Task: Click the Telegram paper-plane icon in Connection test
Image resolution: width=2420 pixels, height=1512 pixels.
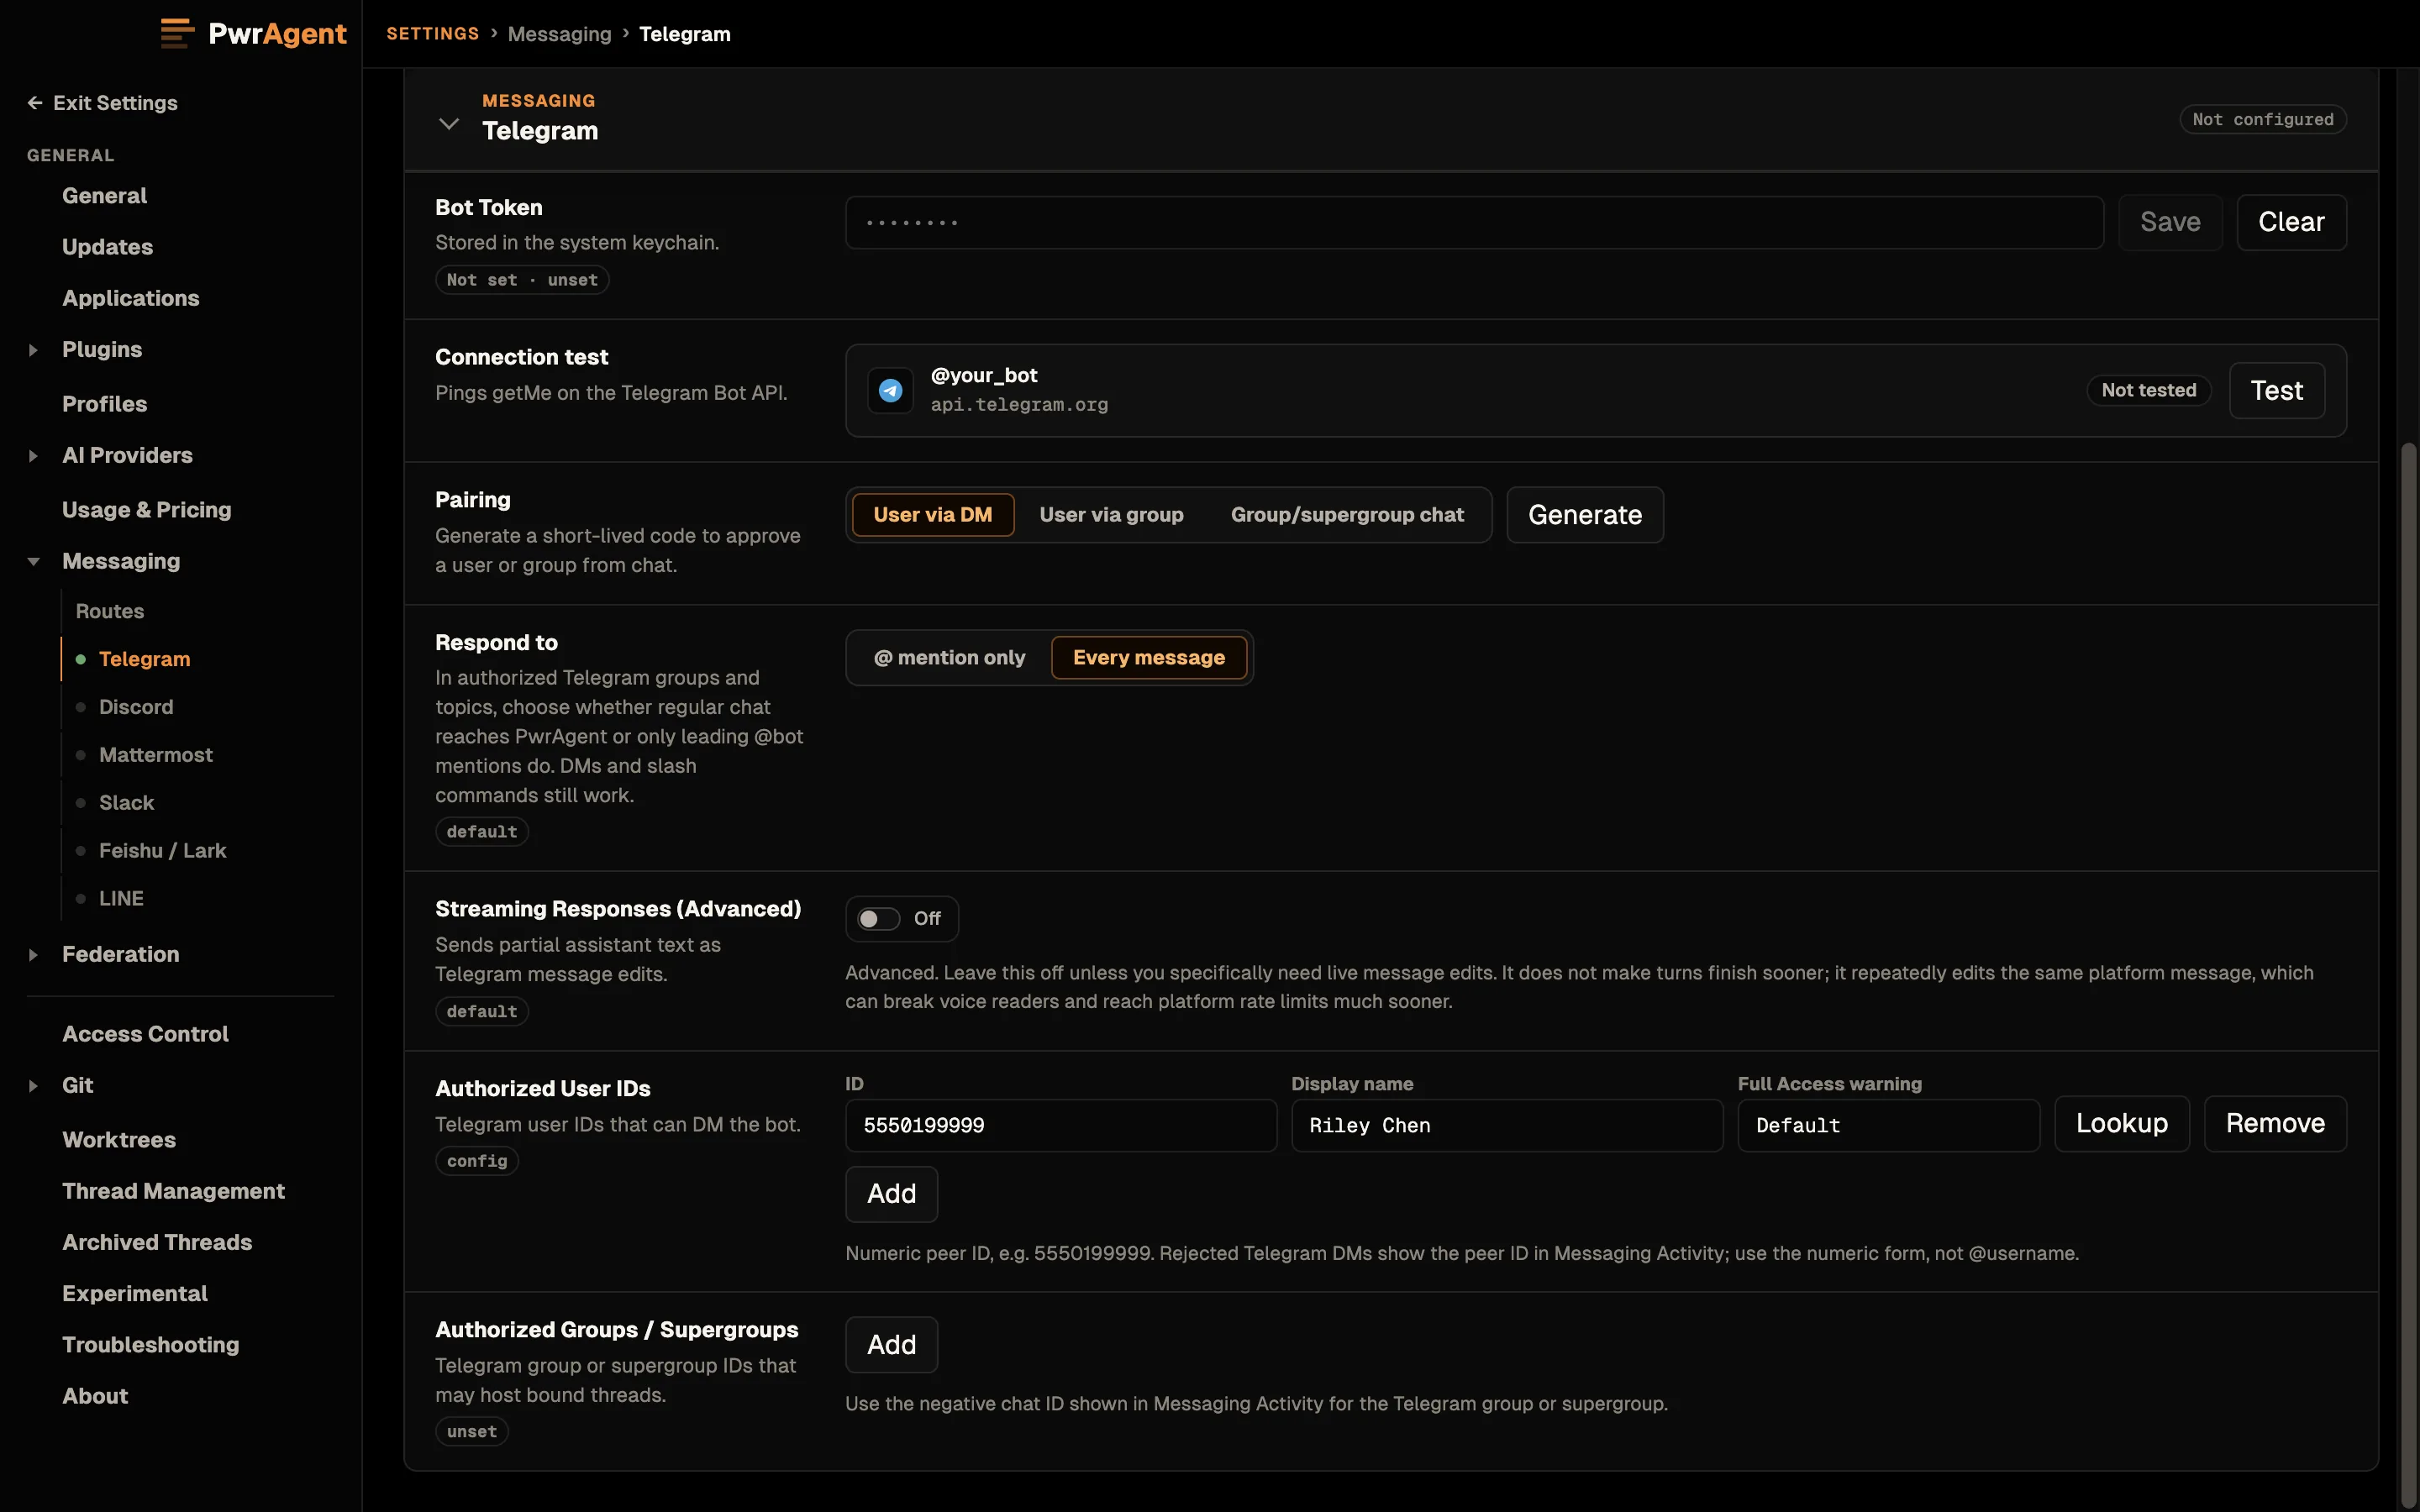Action: click(890, 390)
